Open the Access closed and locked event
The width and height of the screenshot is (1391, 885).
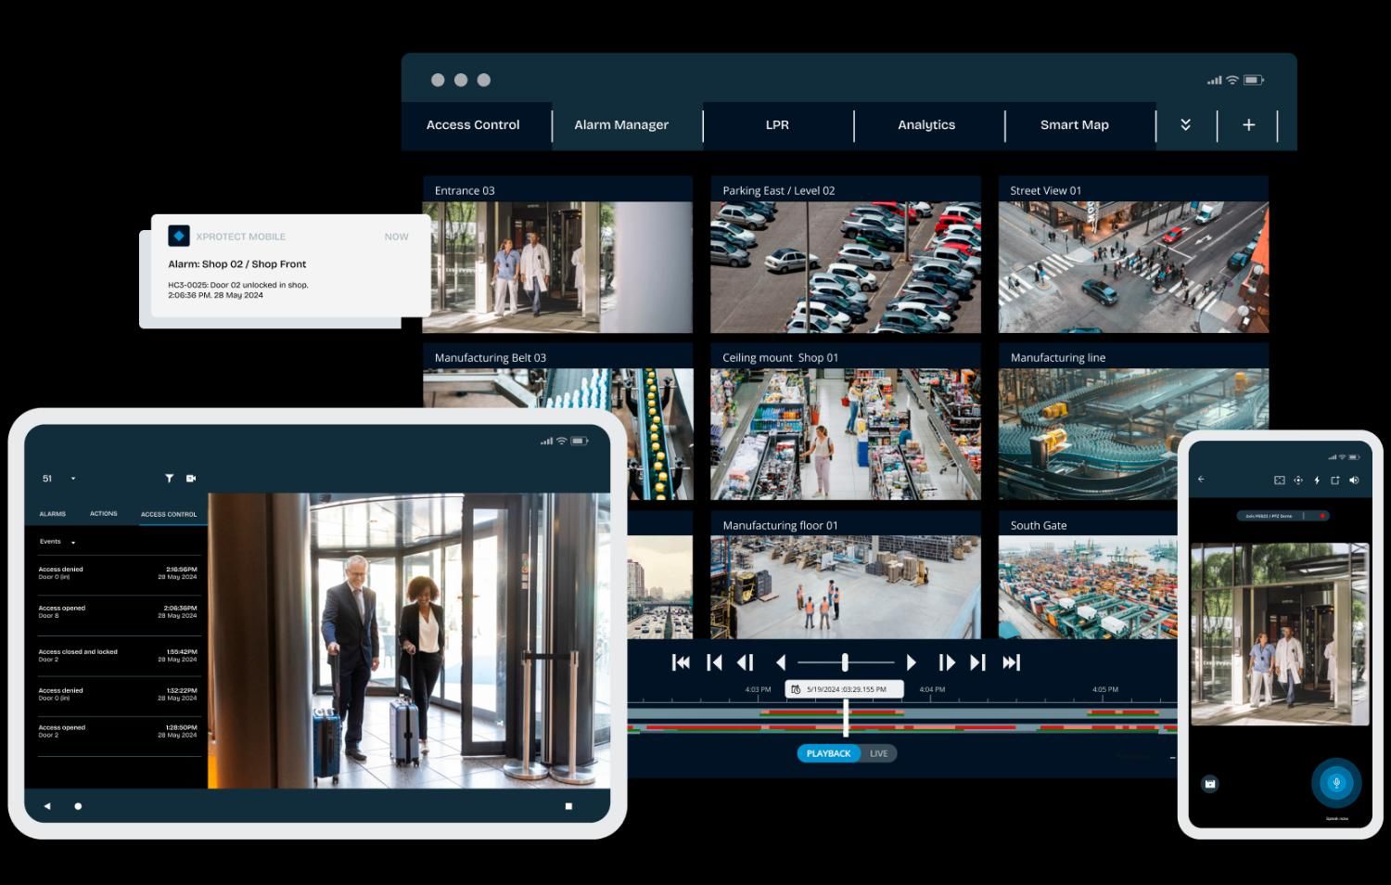pyautogui.click(x=118, y=655)
